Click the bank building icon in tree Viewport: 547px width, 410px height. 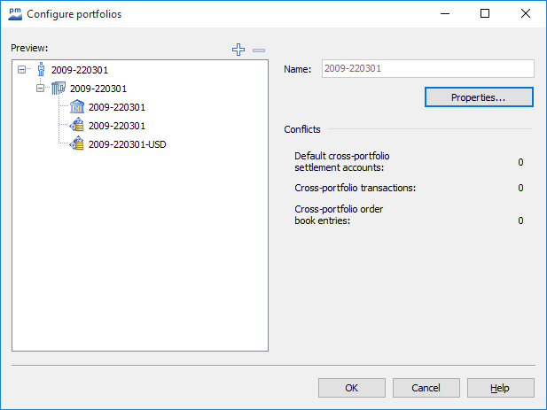77,107
